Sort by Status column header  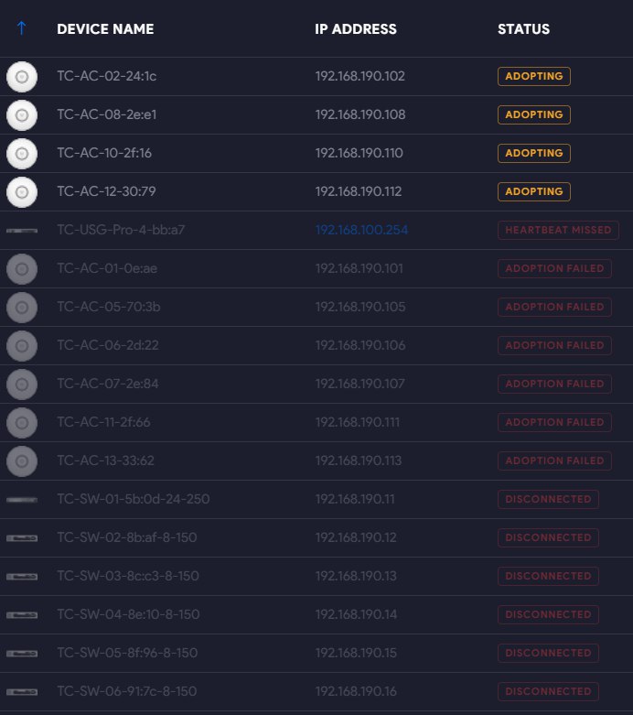click(x=523, y=28)
